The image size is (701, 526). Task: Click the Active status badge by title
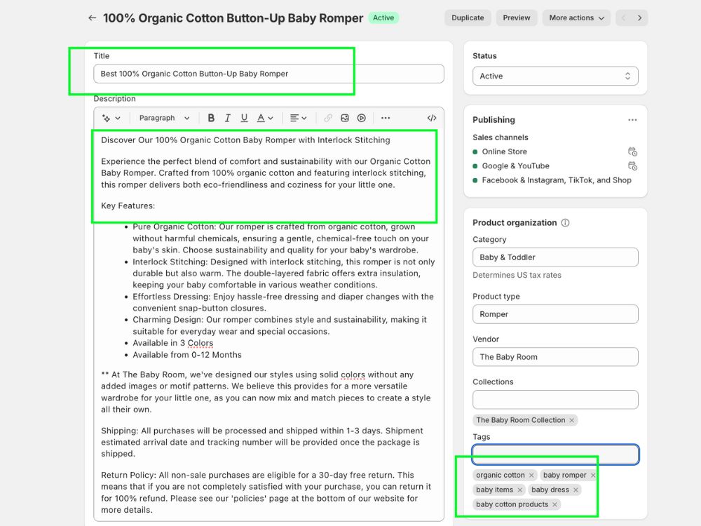pos(383,18)
